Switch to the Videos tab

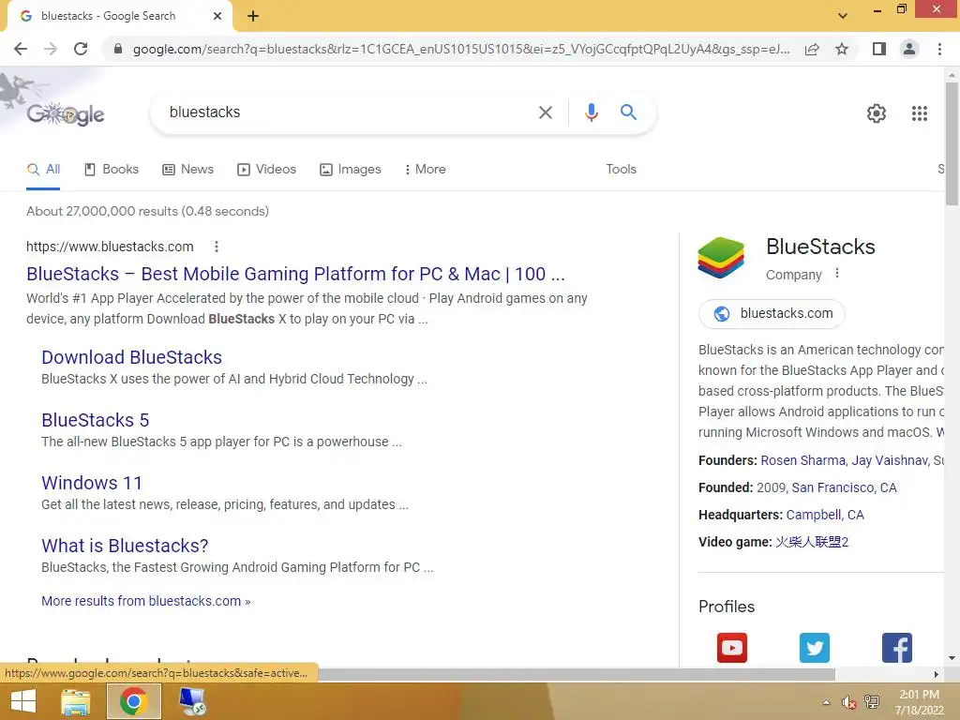(267, 169)
